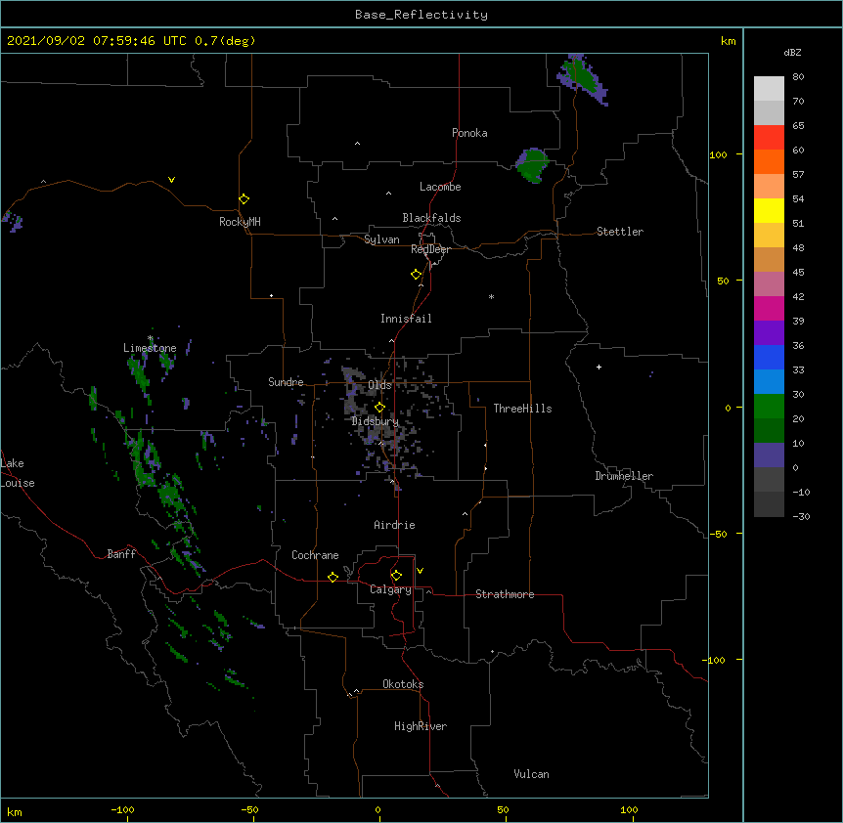Click the Limestone label

tap(150, 348)
